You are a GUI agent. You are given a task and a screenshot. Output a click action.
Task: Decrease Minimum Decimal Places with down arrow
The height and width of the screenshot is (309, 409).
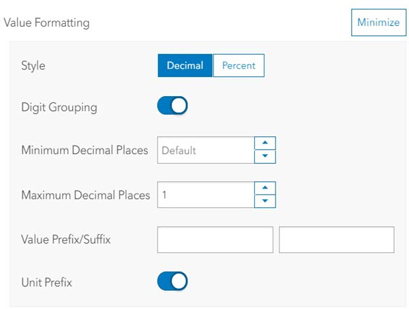(265, 157)
